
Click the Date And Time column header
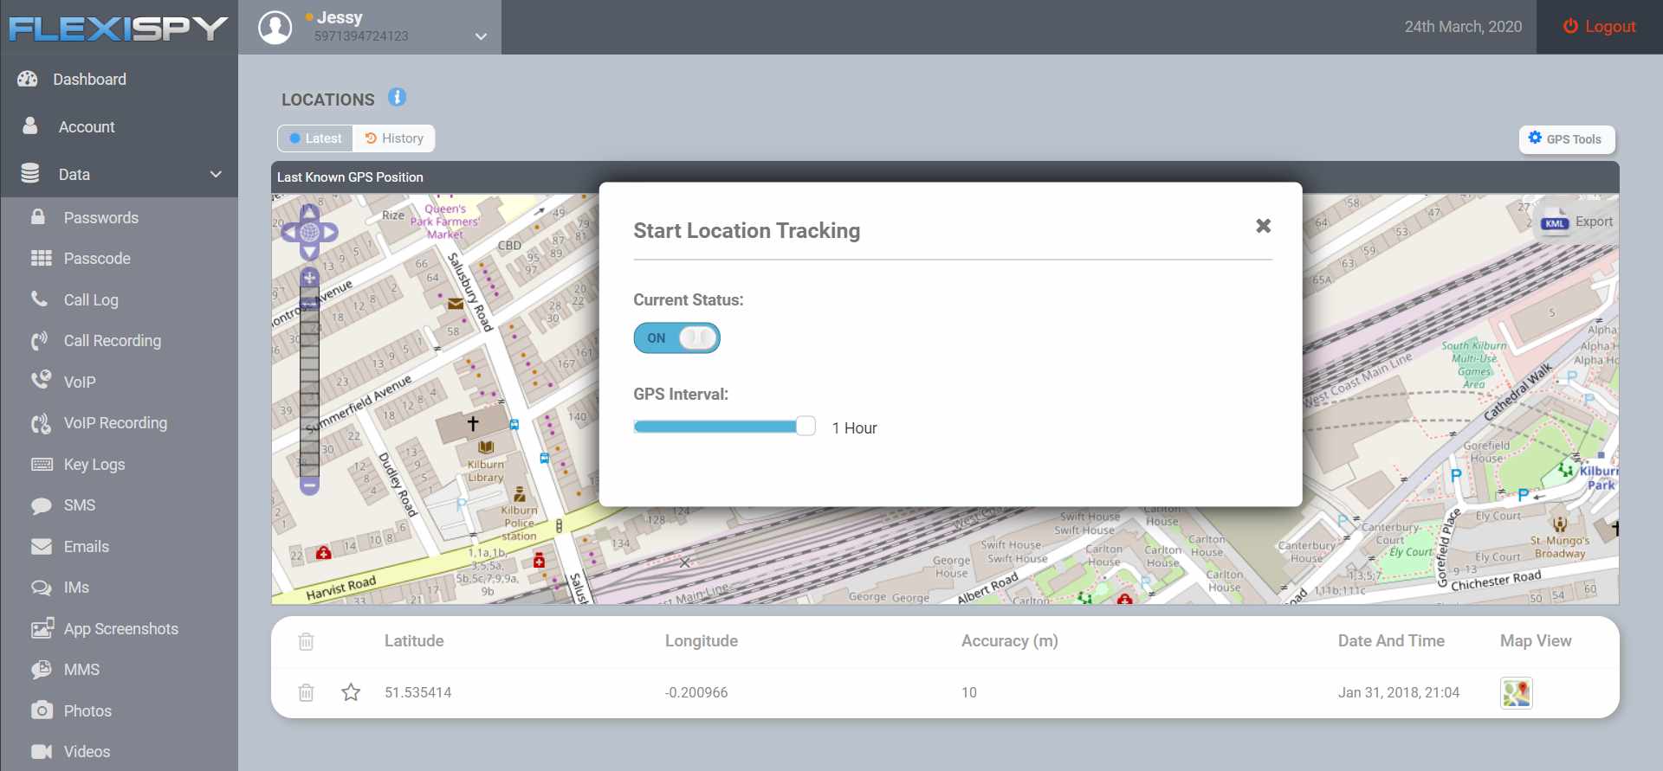tap(1391, 641)
